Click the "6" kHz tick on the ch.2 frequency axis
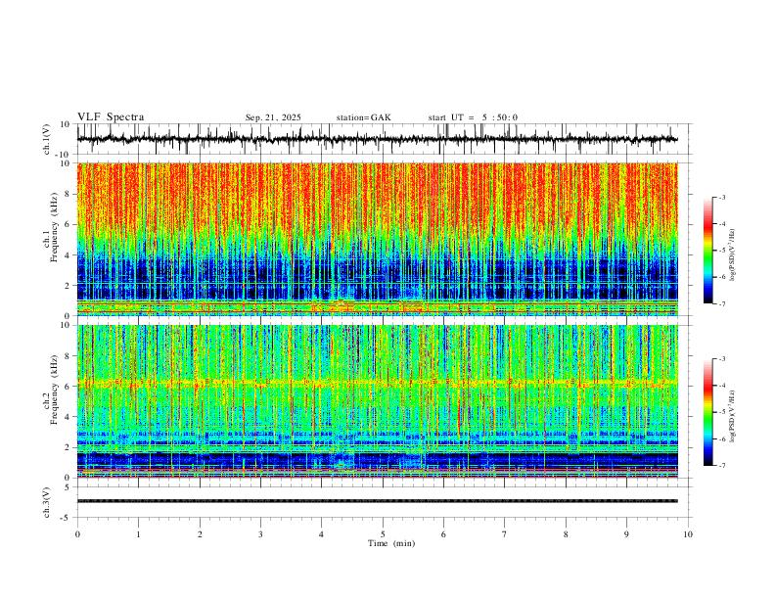The height and width of the screenshot is (599, 775). tap(68, 387)
